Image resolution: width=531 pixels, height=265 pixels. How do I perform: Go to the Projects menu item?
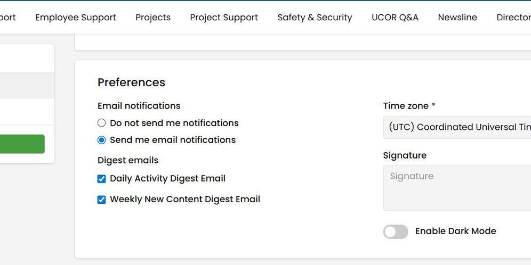(x=153, y=18)
